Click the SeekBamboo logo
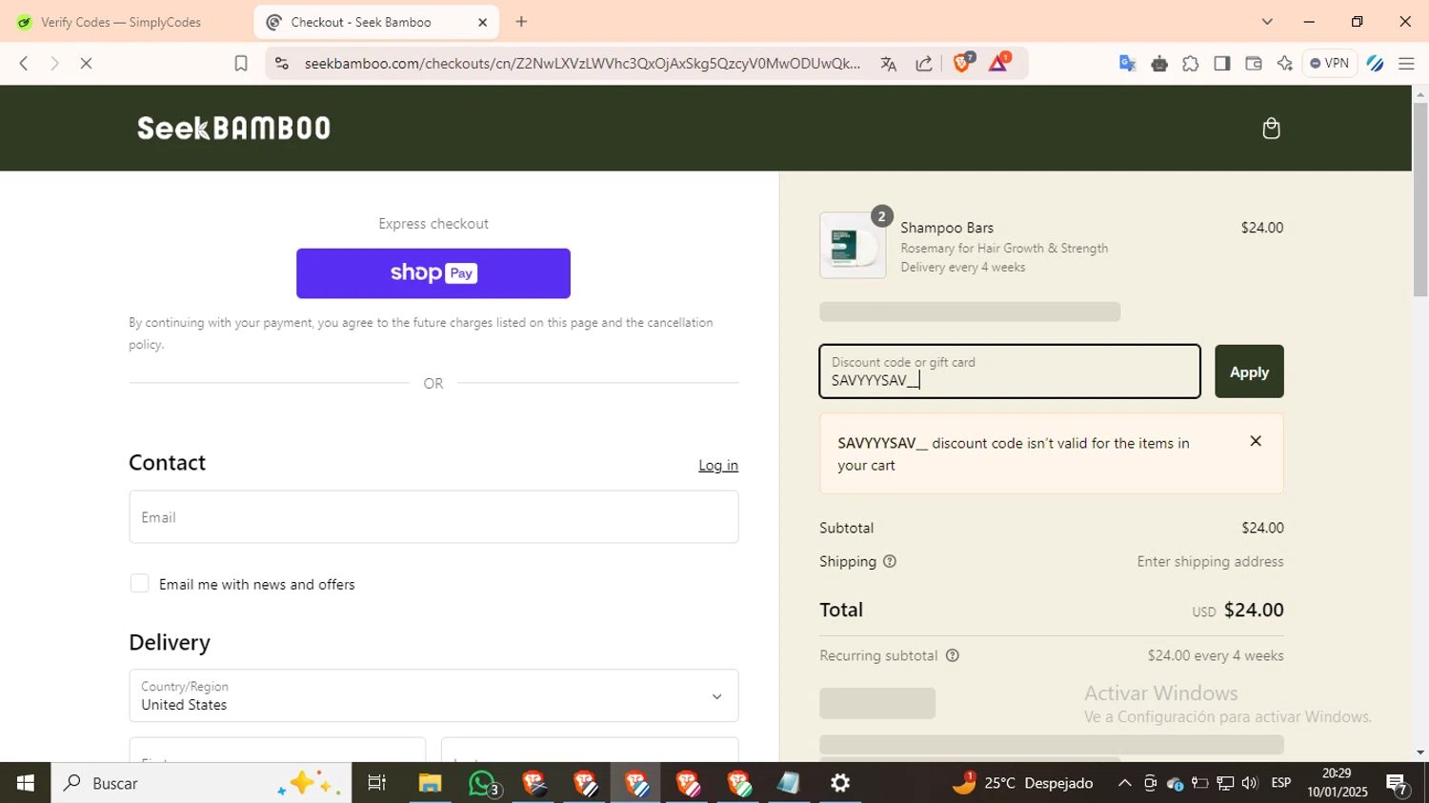1429x803 pixels. coord(233,129)
